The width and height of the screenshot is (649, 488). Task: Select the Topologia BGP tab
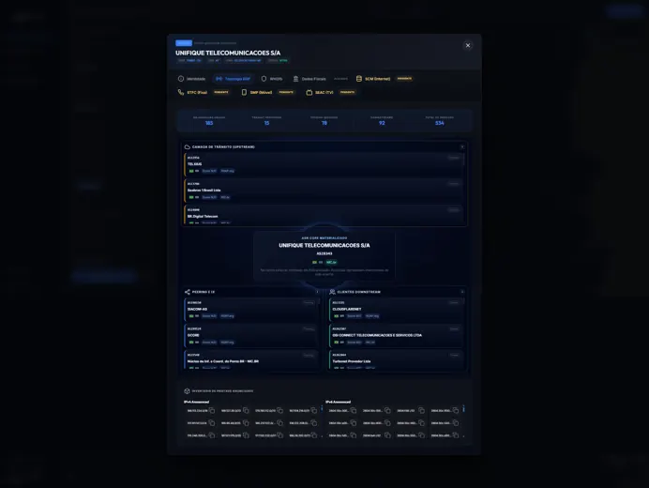point(234,79)
